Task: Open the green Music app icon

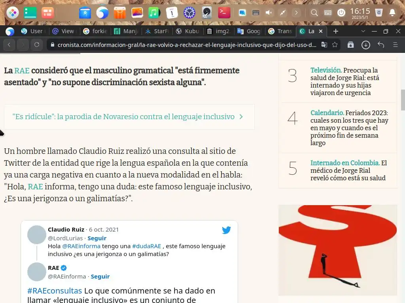Action: [x=154, y=12]
